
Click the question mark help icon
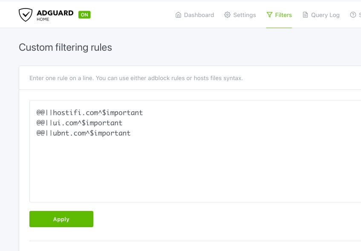click(x=353, y=14)
